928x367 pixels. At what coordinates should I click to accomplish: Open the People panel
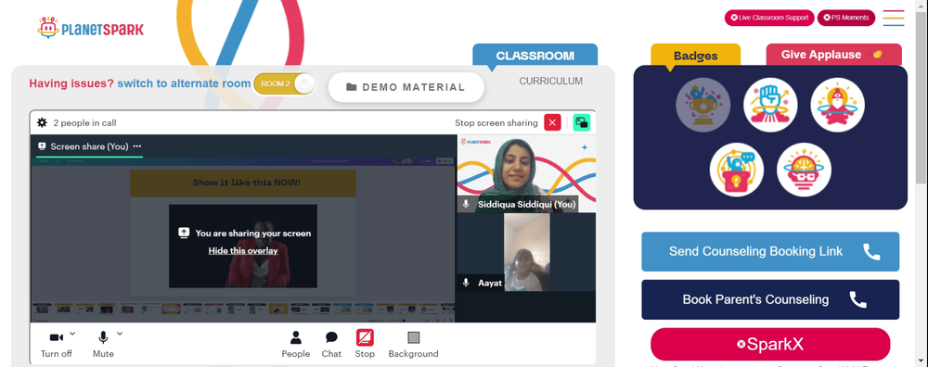point(295,345)
